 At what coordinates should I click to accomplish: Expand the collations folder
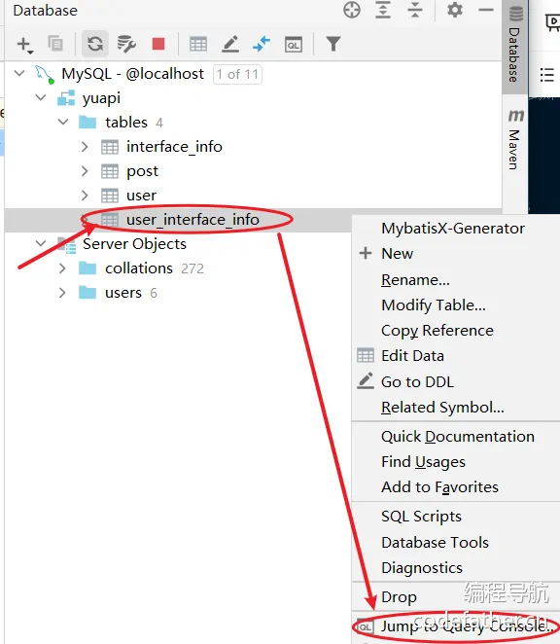pyautogui.click(x=62, y=268)
